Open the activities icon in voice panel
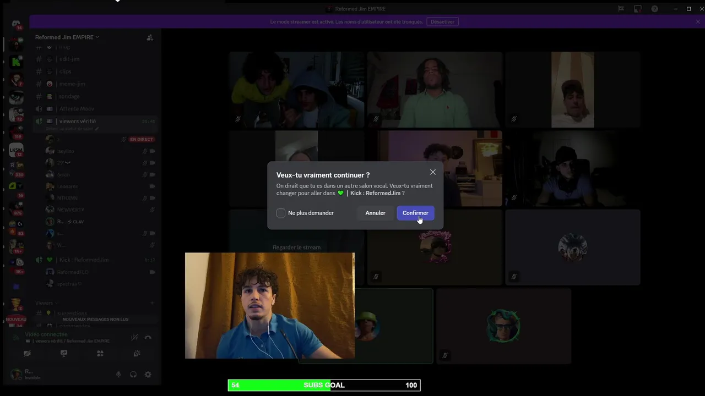The width and height of the screenshot is (705, 396). click(x=100, y=354)
